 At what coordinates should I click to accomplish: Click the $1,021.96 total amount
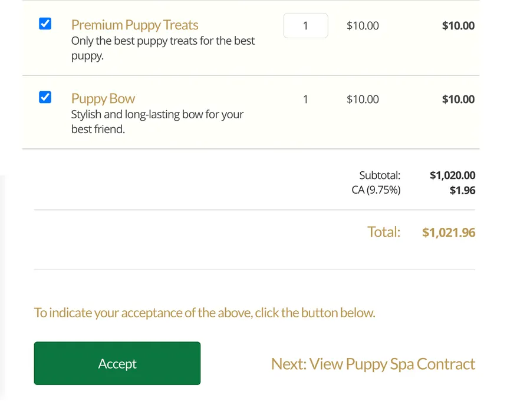click(449, 233)
